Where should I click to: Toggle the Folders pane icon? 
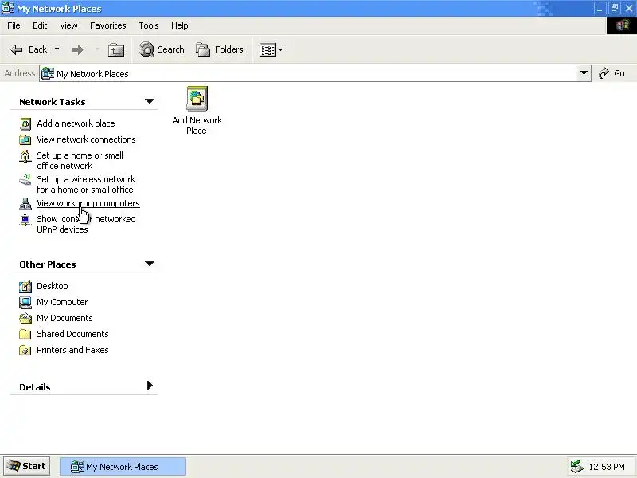[x=203, y=49]
